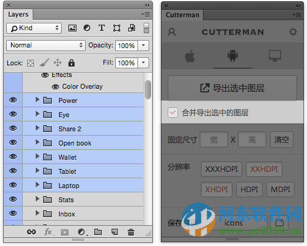Filter for shape layers icon

(117, 28)
